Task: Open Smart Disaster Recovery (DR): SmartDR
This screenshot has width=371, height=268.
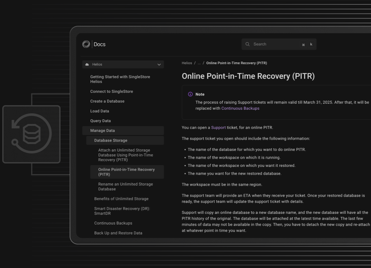Action: pos(122,211)
